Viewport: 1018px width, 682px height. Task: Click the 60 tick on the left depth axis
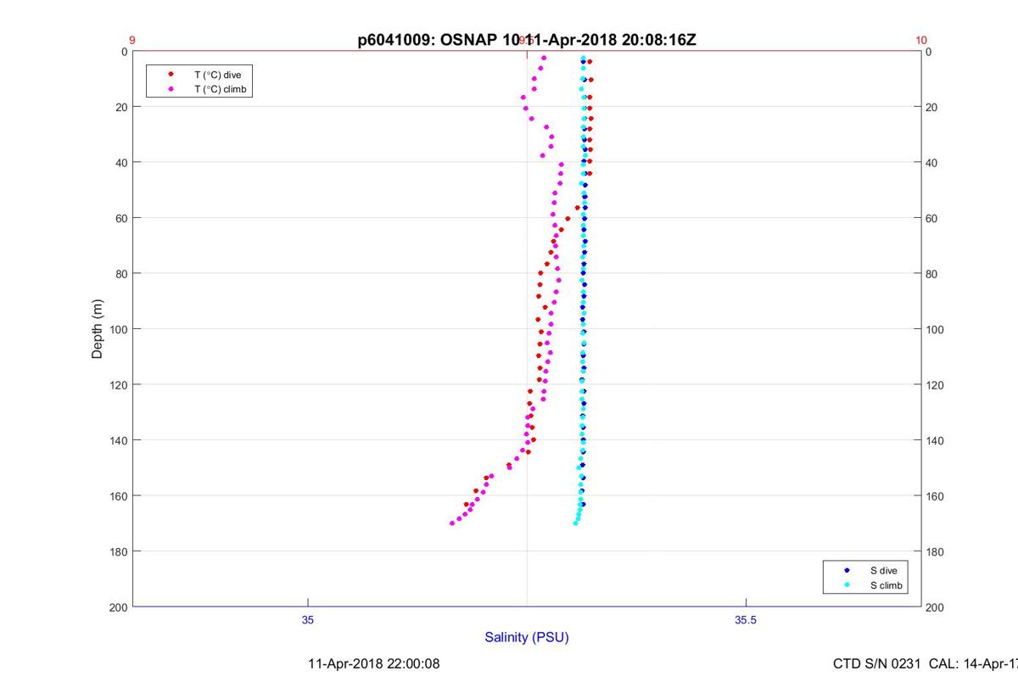click(121, 218)
